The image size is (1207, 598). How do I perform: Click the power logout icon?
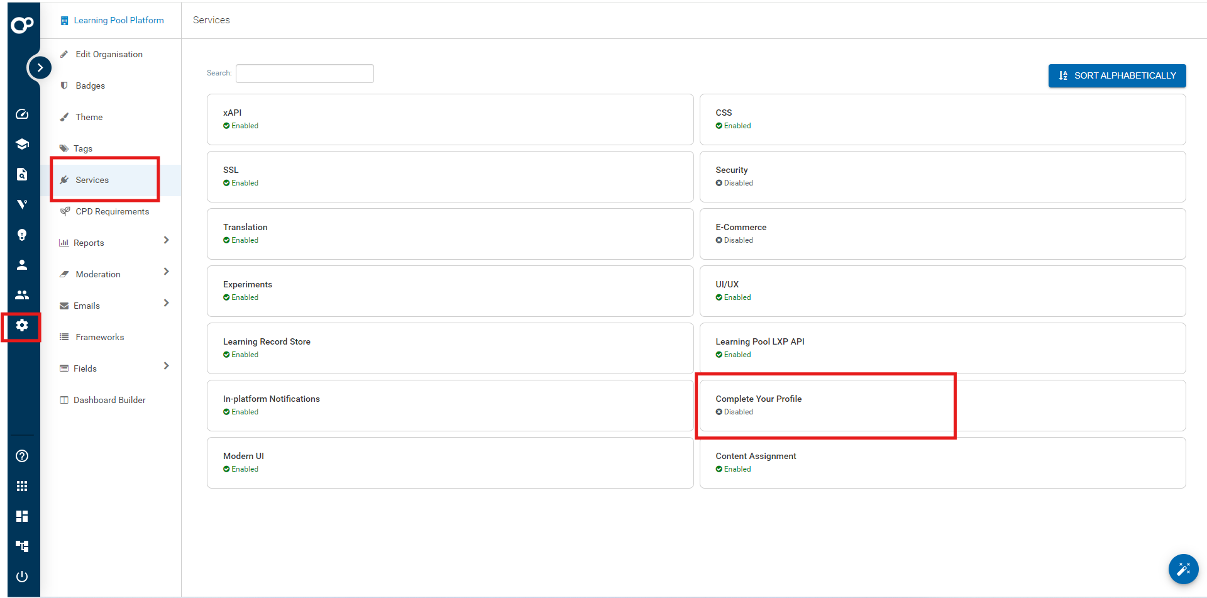tap(22, 577)
